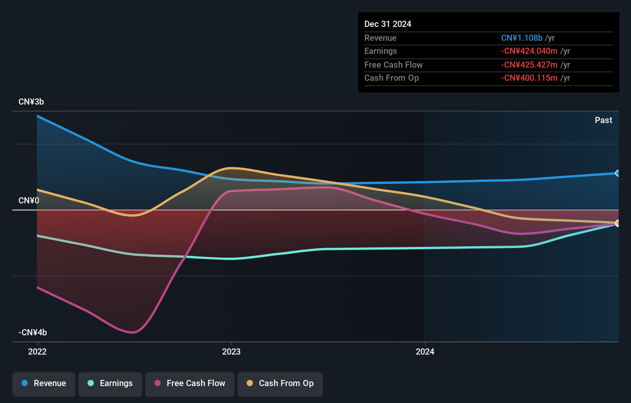The height and width of the screenshot is (403, 631).
Task: Click the Past label in chart
Action: (603, 120)
